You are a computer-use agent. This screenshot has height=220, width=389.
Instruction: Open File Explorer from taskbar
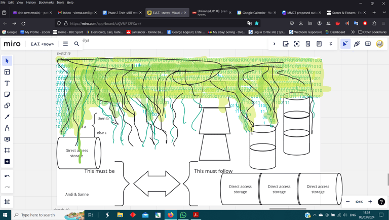[120, 215]
